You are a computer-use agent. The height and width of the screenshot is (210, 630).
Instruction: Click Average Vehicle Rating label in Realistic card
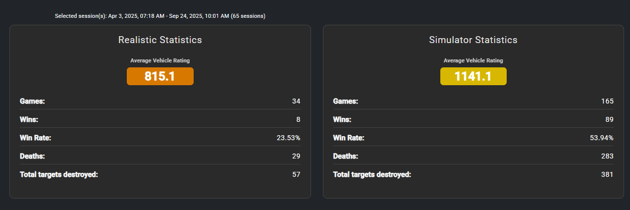coord(160,60)
